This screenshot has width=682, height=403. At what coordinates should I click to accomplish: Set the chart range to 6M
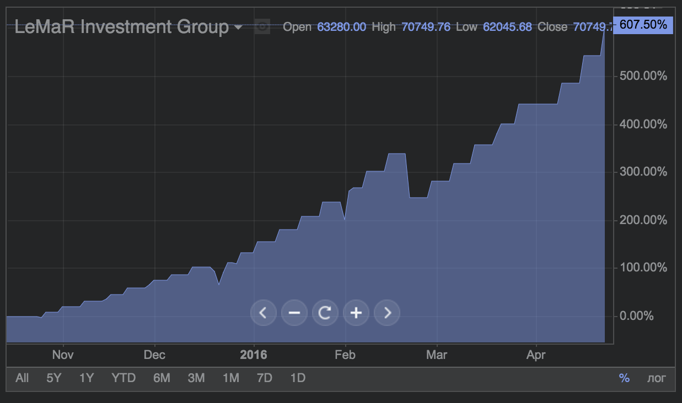(162, 378)
